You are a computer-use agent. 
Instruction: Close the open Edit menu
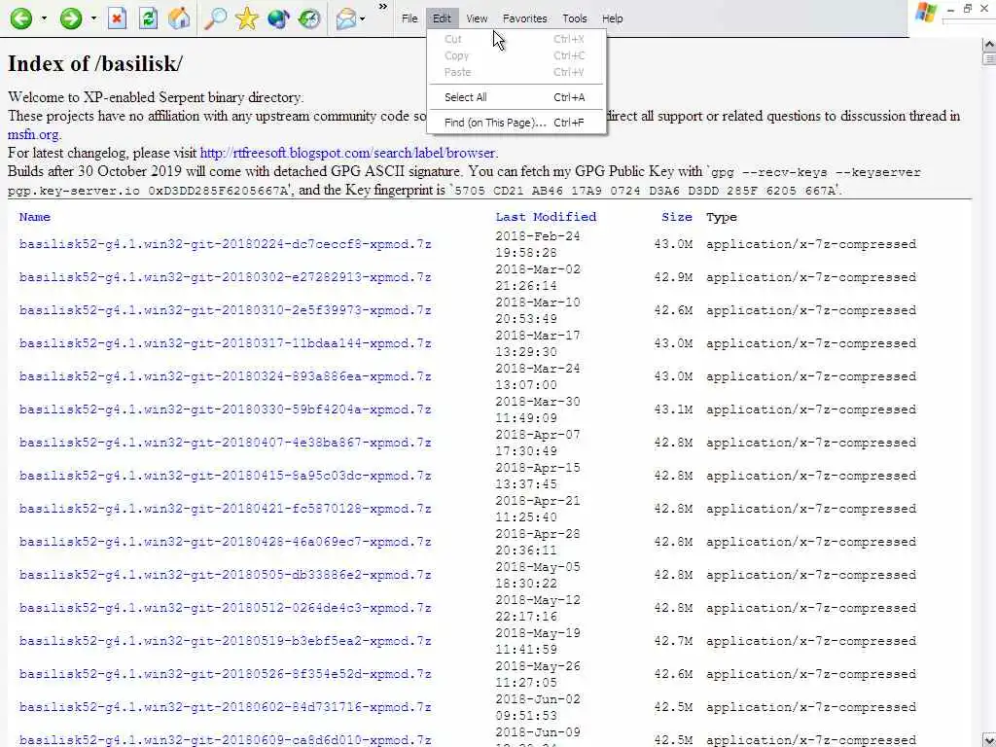click(443, 18)
